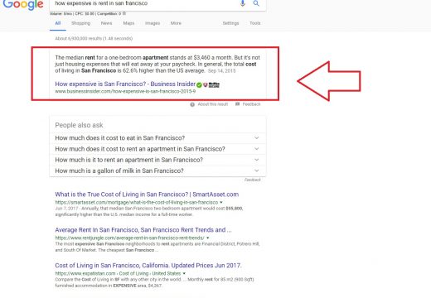This screenshot has height=298, width=431.
Task: Switch to the Images tab
Action: (x=153, y=23)
